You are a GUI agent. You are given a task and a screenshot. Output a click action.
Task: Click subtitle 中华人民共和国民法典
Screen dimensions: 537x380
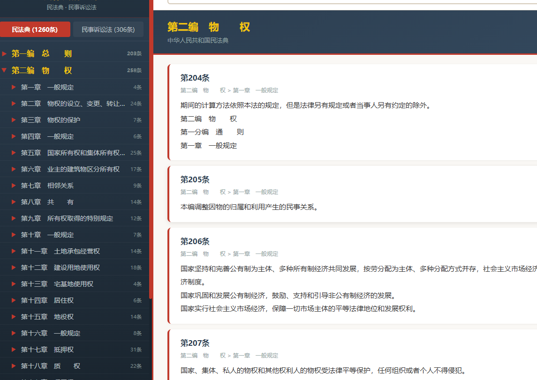[198, 40]
